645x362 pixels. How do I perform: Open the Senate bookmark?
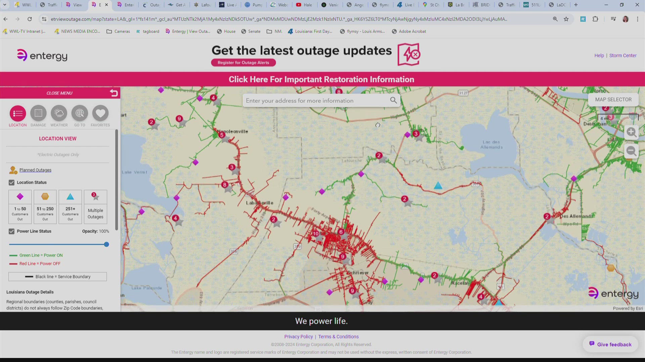pos(251,32)
